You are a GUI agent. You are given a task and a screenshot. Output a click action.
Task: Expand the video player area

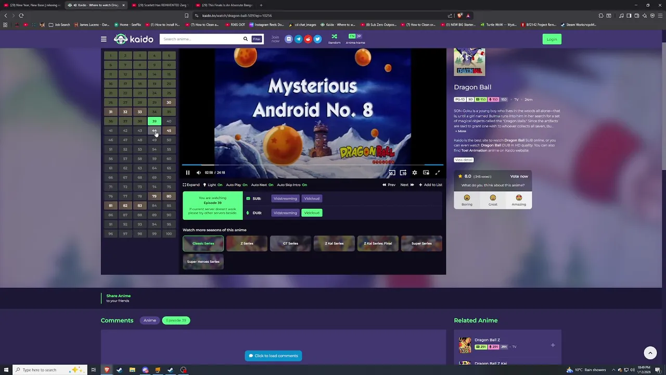click(191, 185)
